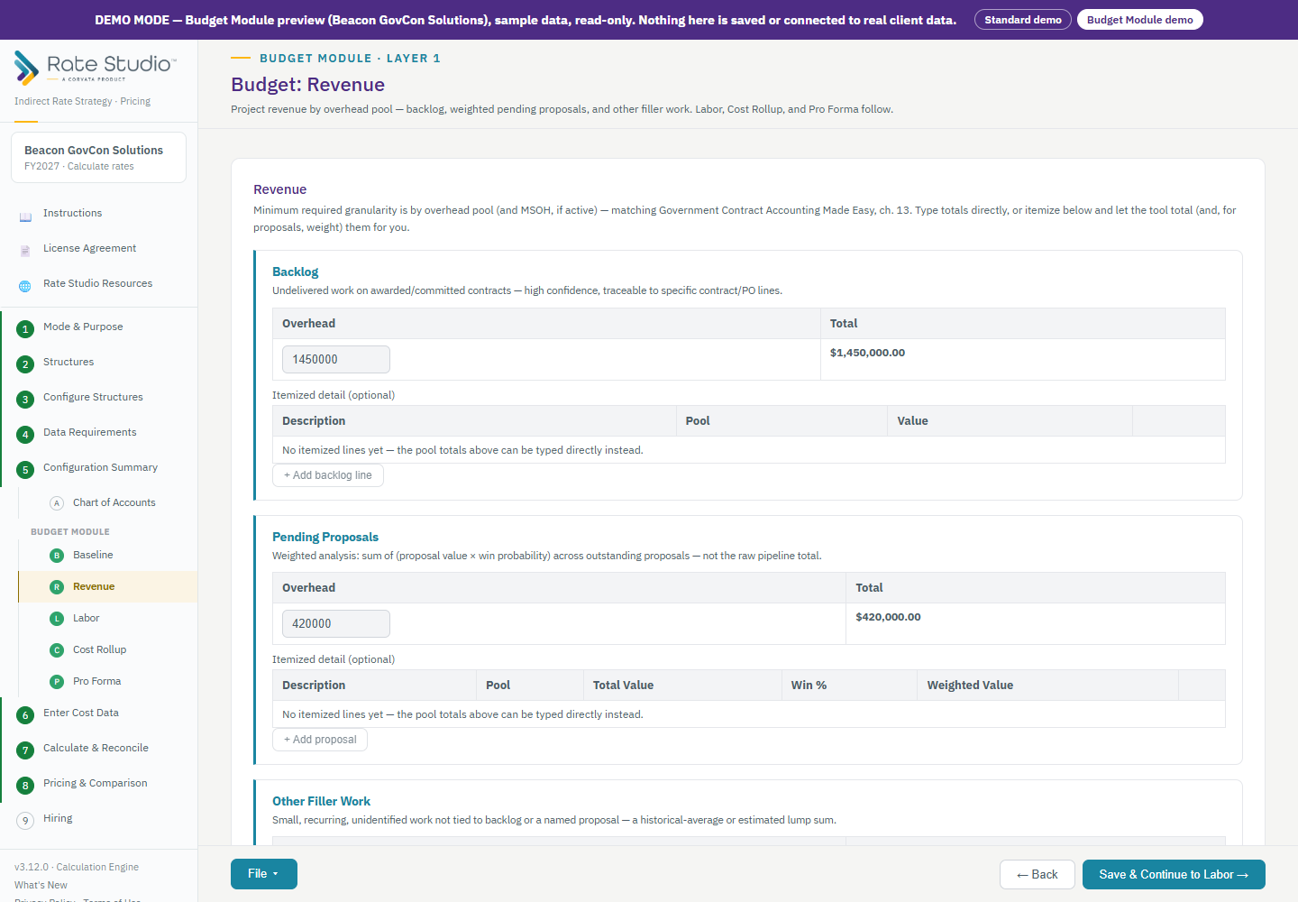Click the R badge beside Revenue

(x=57, y=587)
